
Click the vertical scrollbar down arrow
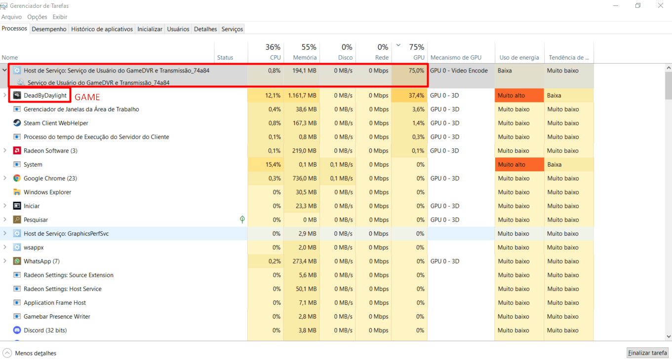click(x=669, y=336)
